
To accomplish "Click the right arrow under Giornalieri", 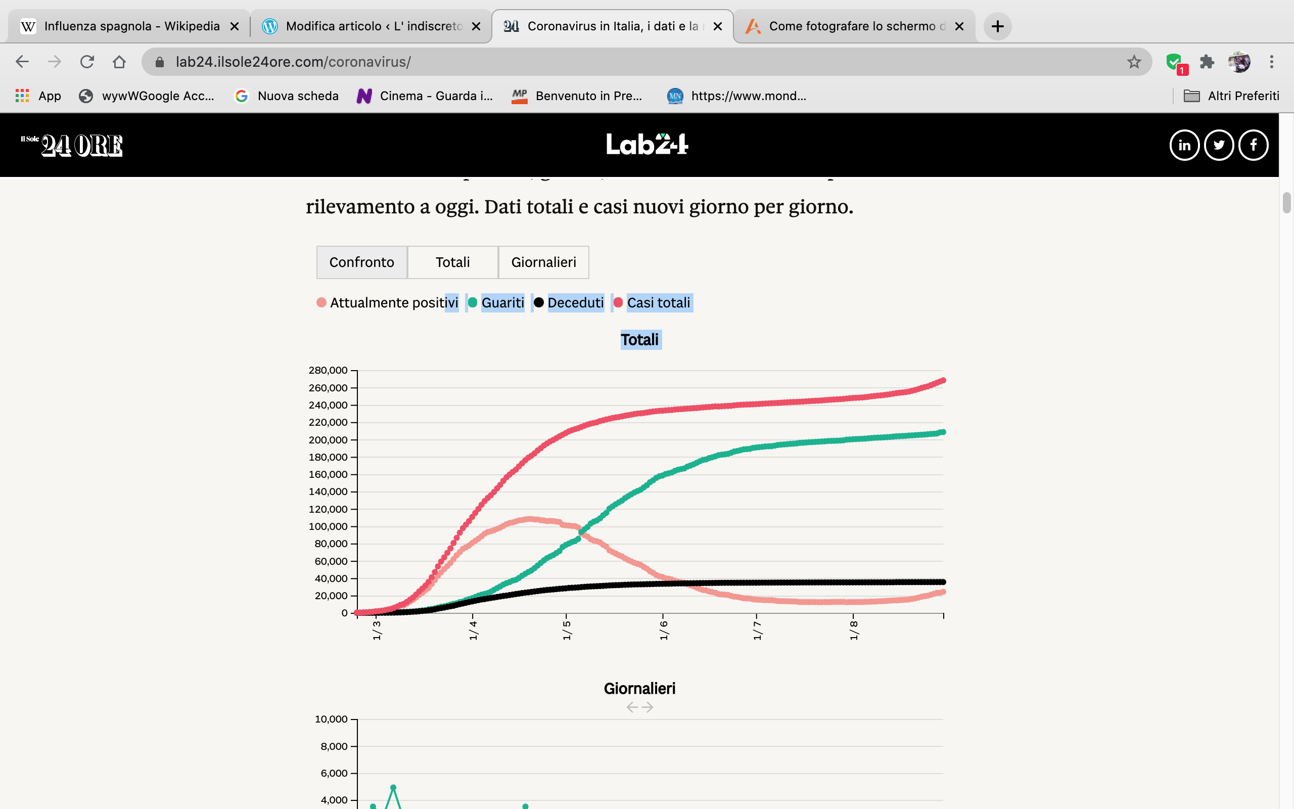I will (648, 707).
